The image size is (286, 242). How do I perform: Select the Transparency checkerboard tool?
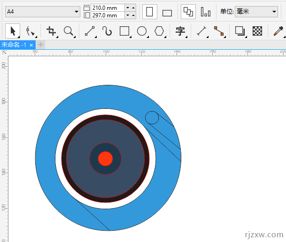click(257, 31)
